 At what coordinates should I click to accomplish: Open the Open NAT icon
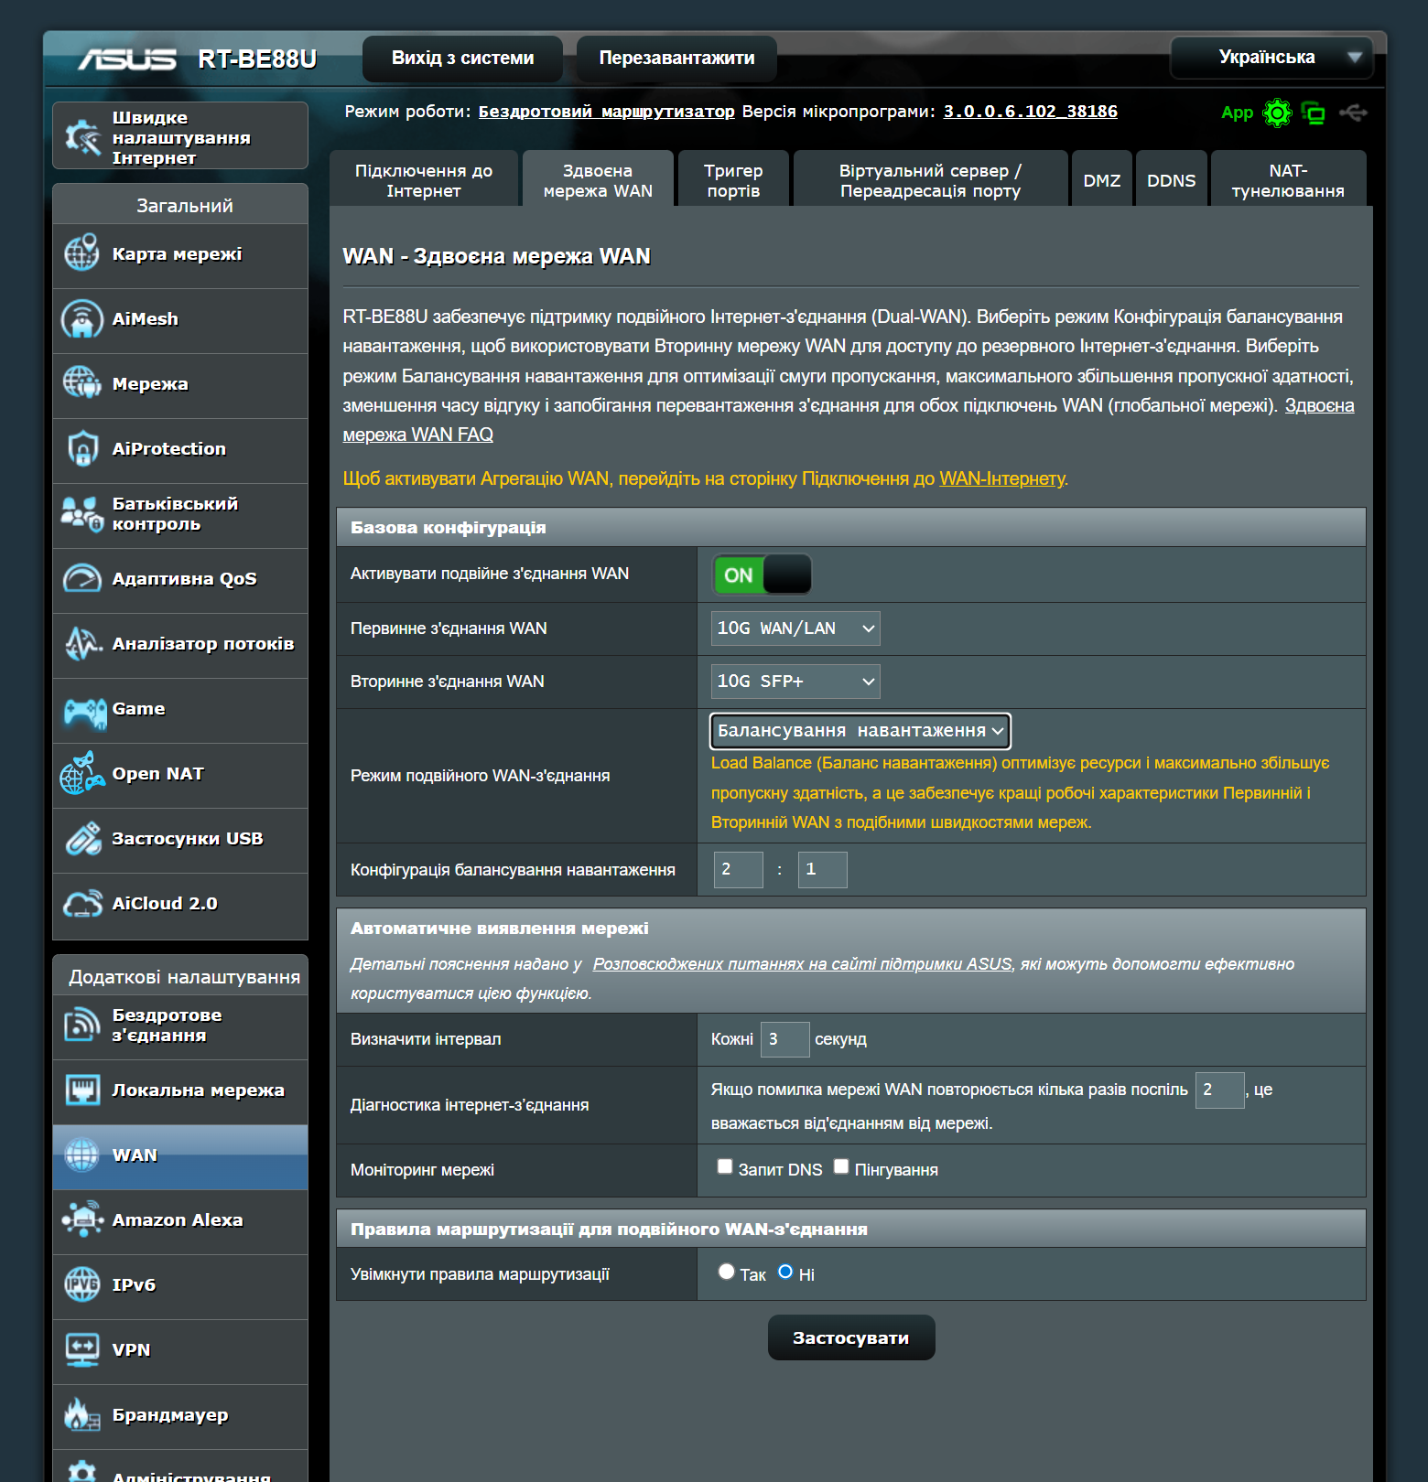[82, 773]
